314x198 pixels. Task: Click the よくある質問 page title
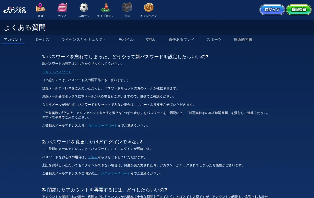point(25,28)
